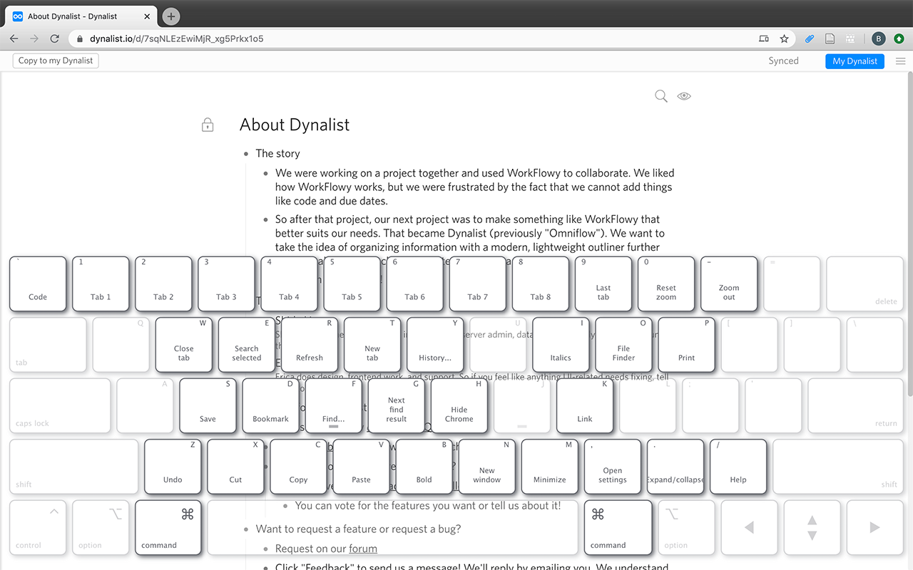
Task: Click right command key symbol
Action: coord(598,514)
